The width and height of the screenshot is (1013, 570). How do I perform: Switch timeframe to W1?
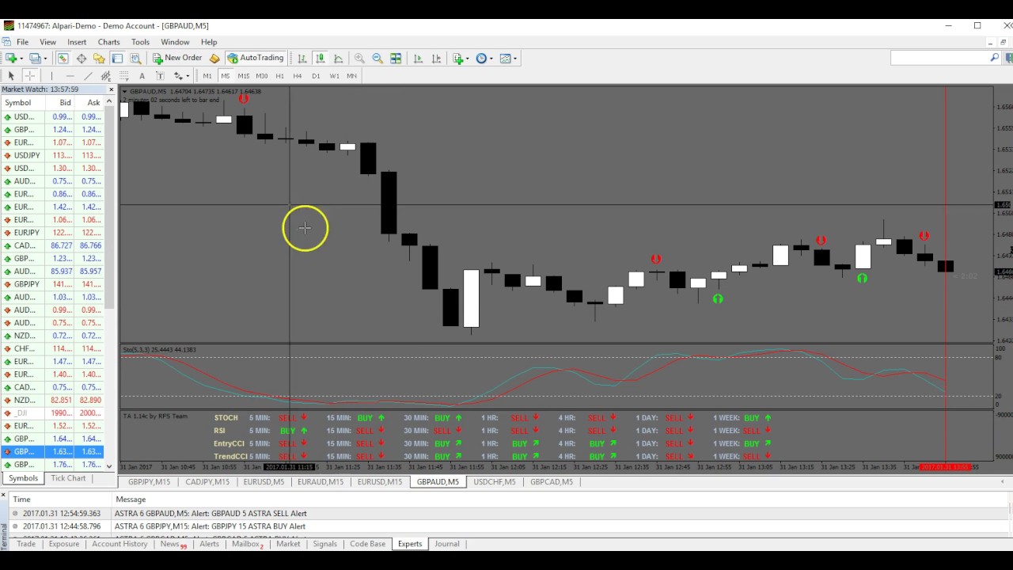click(x=334, y=76)
